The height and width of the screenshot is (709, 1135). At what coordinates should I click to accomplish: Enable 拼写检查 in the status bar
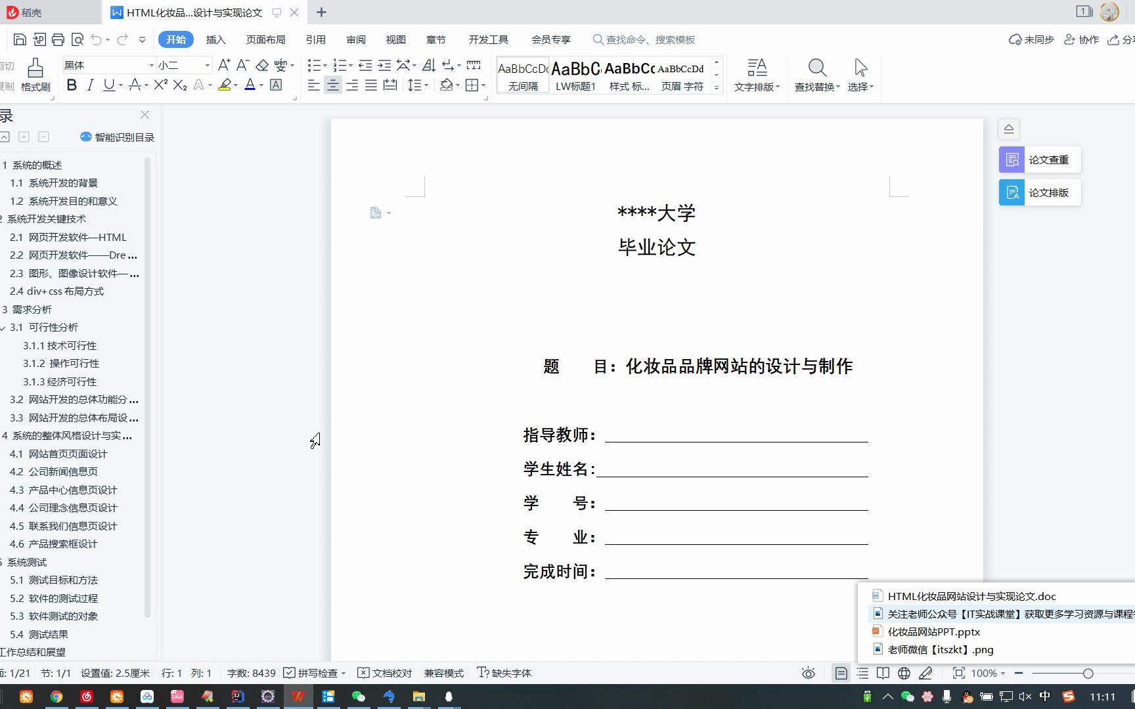click(x=316, y=673)
